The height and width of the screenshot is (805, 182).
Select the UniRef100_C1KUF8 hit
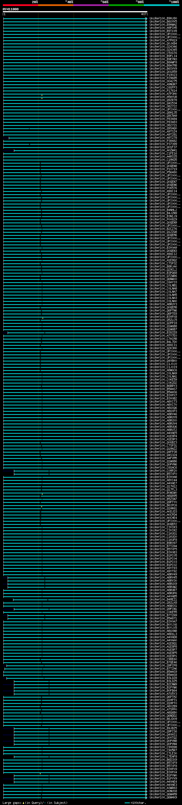pyautogui.click(x=163, y=540)
